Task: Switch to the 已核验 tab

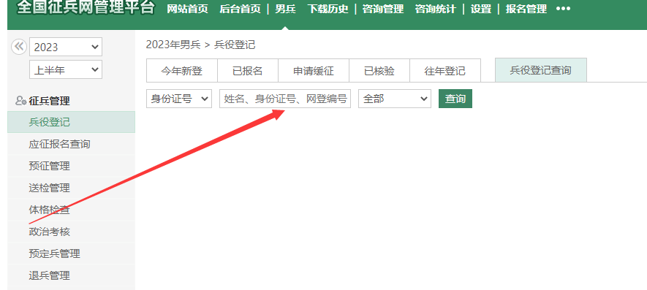Action: pyautogui.click(x=379, y=71)
